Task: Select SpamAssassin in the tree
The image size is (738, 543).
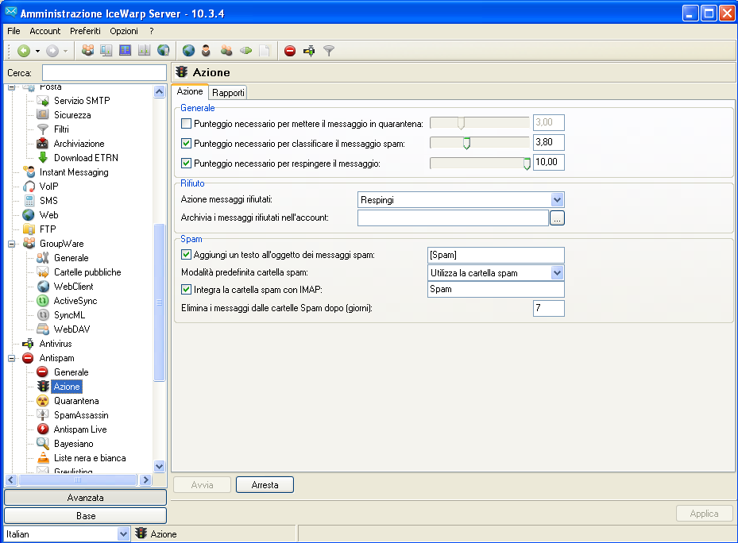Action: (x=81, y=415)
